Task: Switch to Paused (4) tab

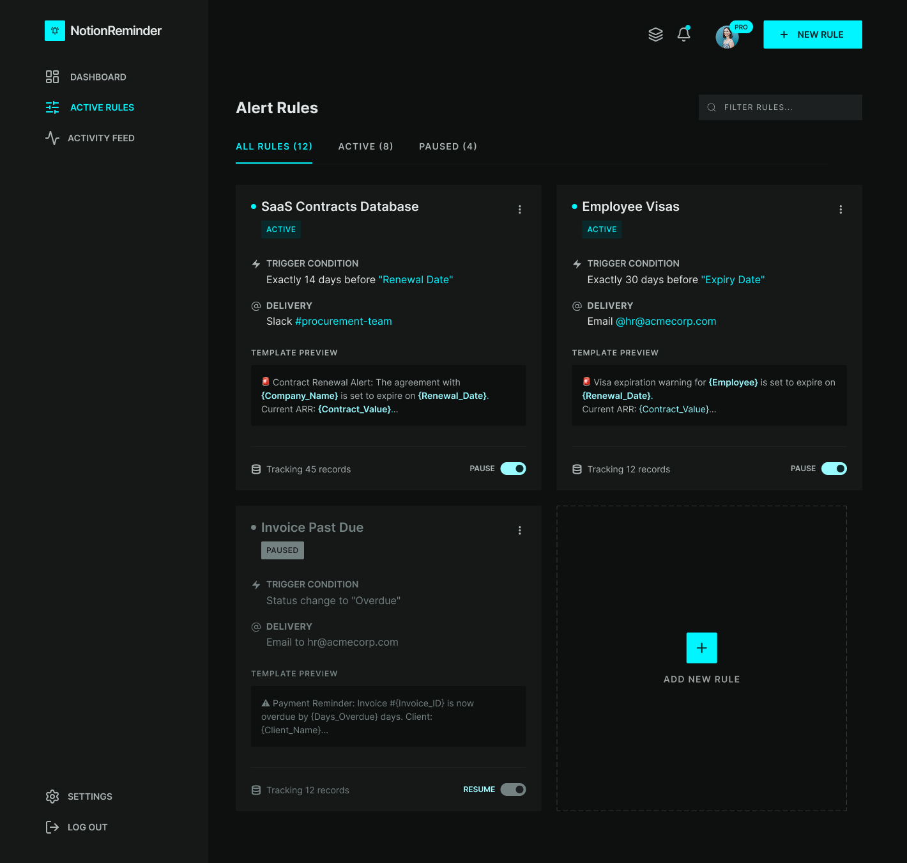Action: pyautogui.click(x=448, y=146)
